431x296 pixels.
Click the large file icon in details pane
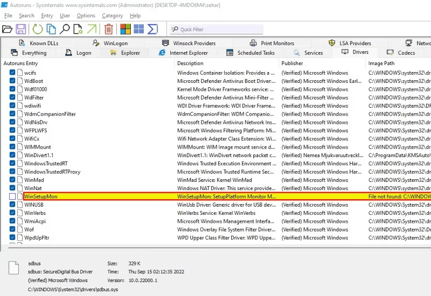14,267
